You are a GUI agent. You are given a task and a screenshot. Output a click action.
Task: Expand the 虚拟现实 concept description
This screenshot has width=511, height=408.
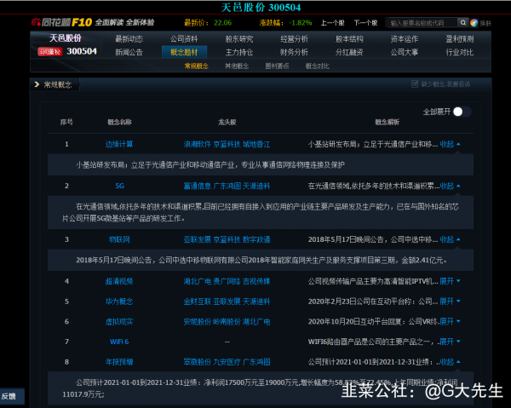[x=450, y=322]
